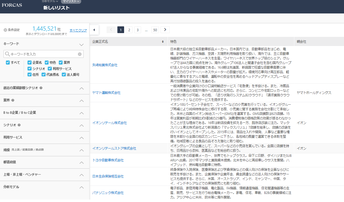Uncheck the すべて checkbox
The width and height of the screenshot is (344, 202).
[8, 63]
